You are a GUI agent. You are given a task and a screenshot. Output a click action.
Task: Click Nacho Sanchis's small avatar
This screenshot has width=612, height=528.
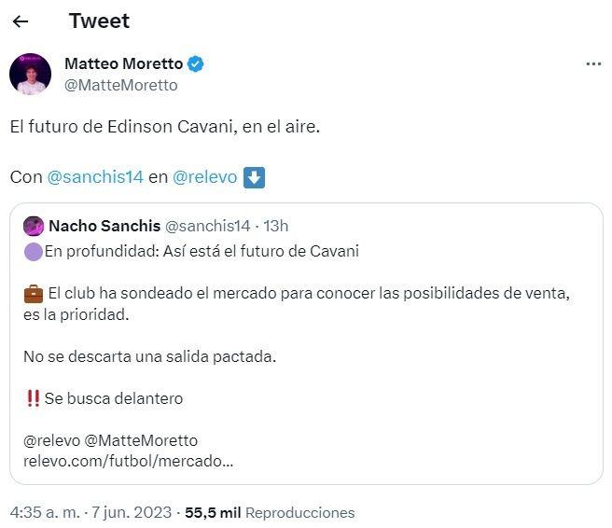34,226
